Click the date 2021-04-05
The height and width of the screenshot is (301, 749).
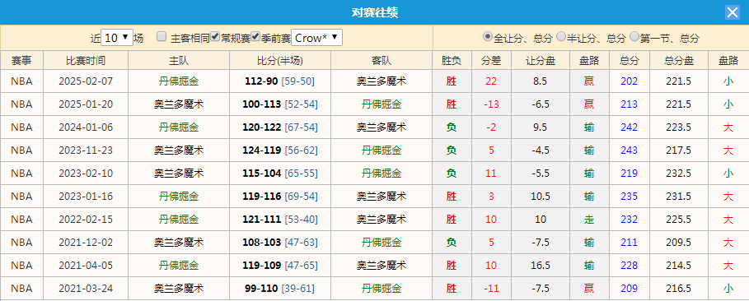click(x=86, y=265)
